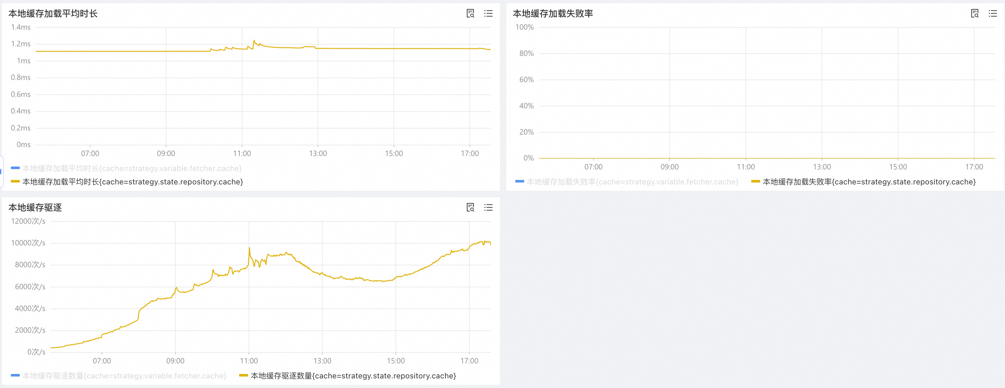Click the legend list icon on 本地缓存加载失败率 panel

point(993,14)
